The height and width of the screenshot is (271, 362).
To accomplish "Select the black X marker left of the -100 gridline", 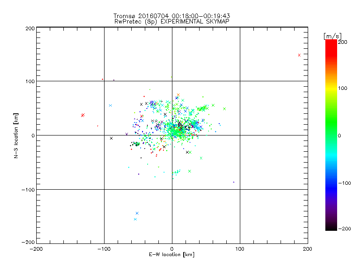I will click(x=111, y=138).
